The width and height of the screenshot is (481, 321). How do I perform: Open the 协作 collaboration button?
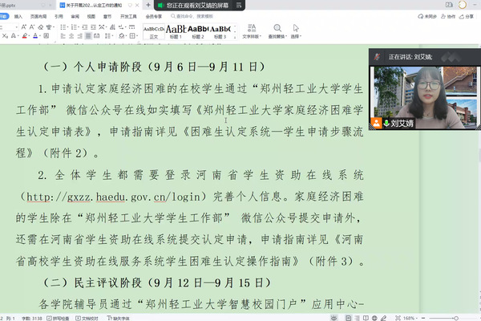click(447, 15)
